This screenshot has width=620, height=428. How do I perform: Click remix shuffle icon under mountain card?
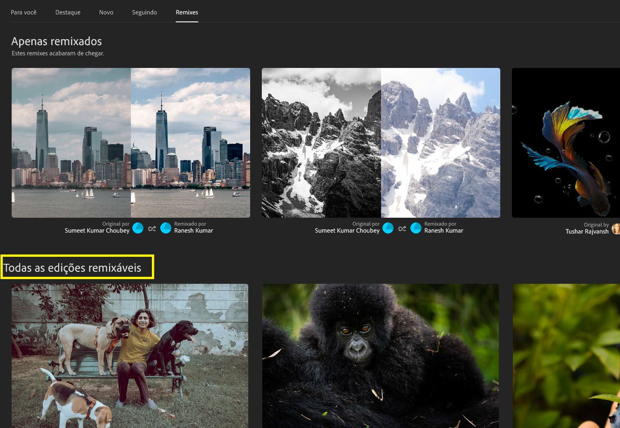point(402,228)
